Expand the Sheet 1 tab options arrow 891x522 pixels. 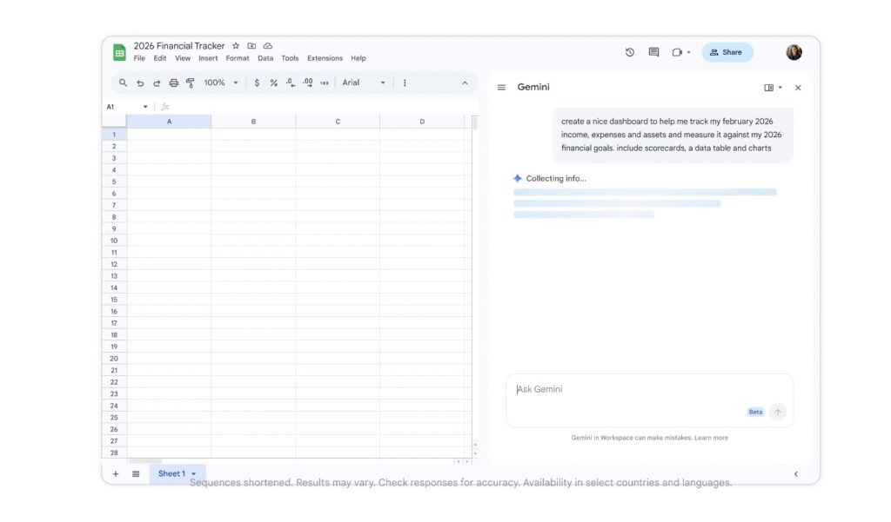(193, 474)
